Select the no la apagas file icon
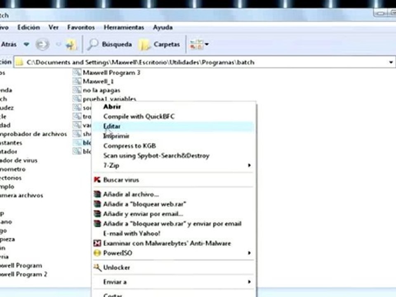This screenshot has width=396, height=297. [x=77, y=90]
